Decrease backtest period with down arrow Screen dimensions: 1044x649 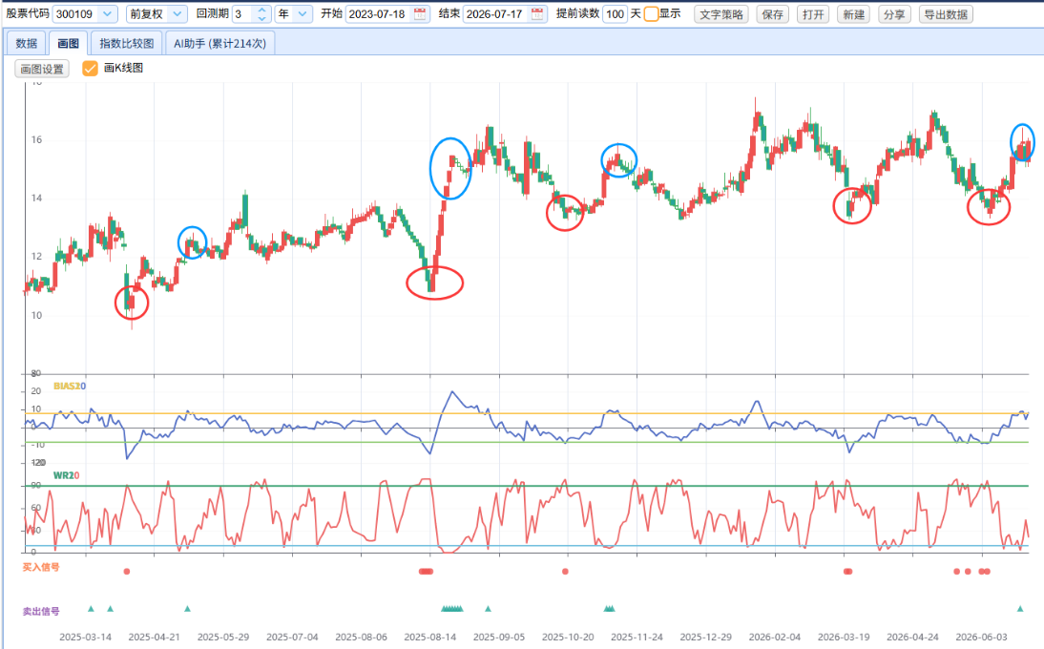(x=262, y=18)
